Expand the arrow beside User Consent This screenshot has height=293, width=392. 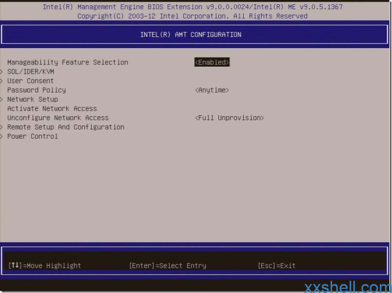1,81
